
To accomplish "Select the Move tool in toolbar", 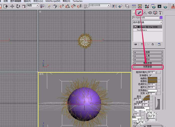I will tap(12, 6).
